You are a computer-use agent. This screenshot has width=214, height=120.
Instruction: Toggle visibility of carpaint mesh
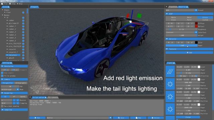[x=23, y=49]
